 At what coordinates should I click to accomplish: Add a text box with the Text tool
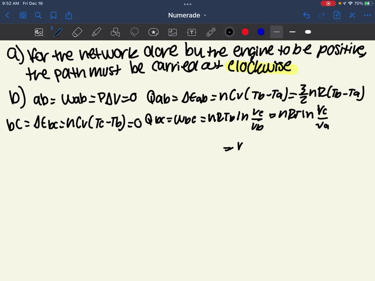(x=191, y=32)
